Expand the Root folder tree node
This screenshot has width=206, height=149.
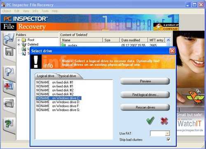pyautogui.click(x=19, y=40)
